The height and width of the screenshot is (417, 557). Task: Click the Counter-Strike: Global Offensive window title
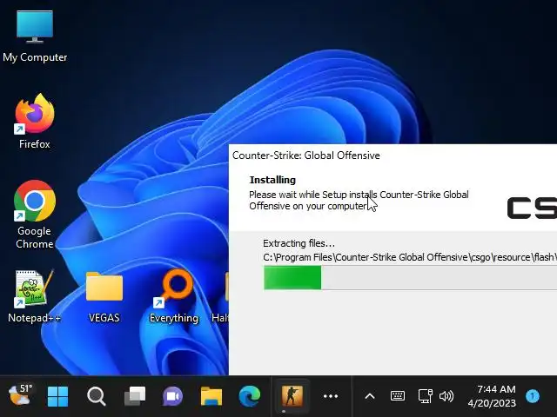tap(305, 156)
